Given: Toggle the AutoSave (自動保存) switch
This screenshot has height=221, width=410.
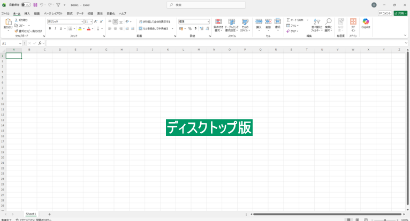Looking at the screenshot, I should pyautogui.click(x=26, y=5).
